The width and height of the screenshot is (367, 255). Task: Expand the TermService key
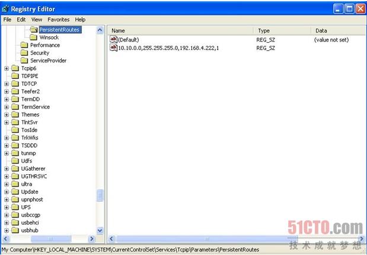[7, 107]
